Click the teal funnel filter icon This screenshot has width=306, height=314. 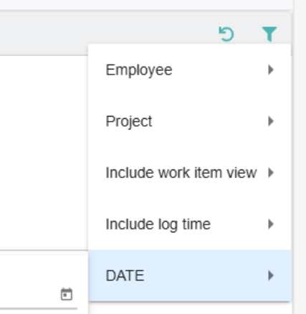click(x=269, y=34)
